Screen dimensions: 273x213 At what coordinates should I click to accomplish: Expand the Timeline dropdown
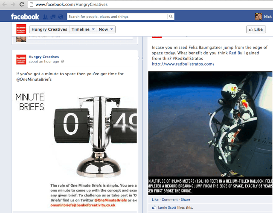coord(84,29)
